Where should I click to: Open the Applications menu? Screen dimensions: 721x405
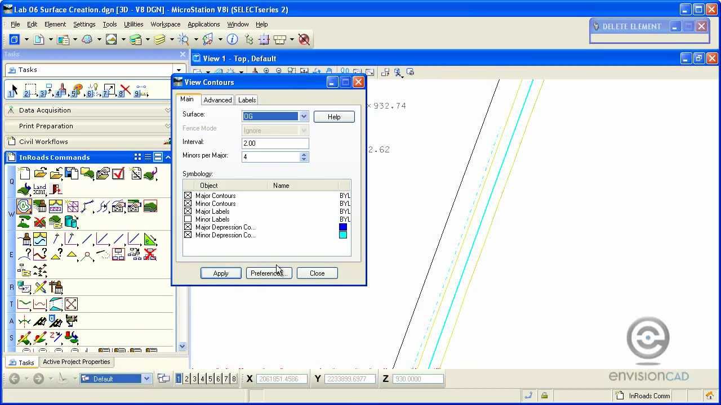pos(203,24)
